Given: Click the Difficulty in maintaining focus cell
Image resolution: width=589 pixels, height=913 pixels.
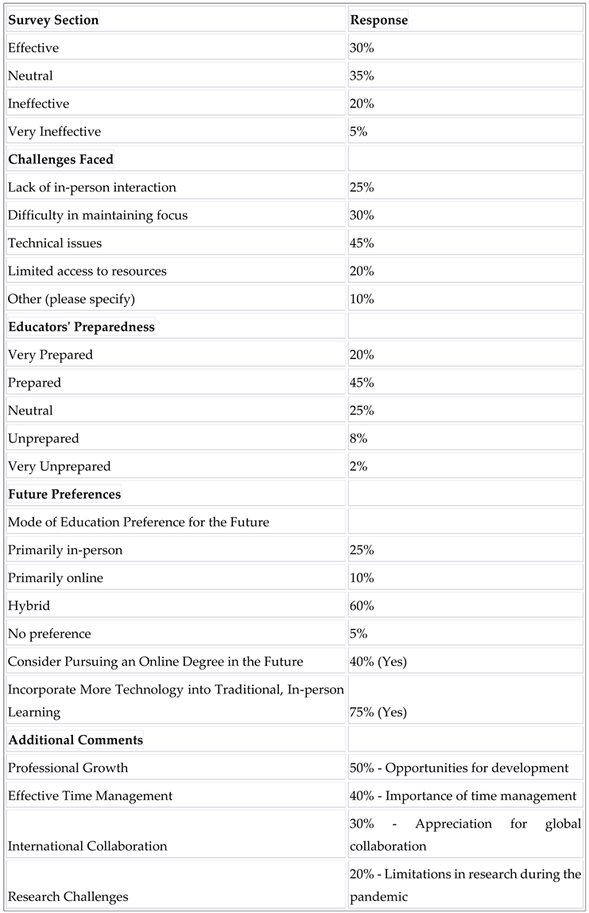Looking at the screenshot, I should (x=98, y=215).
